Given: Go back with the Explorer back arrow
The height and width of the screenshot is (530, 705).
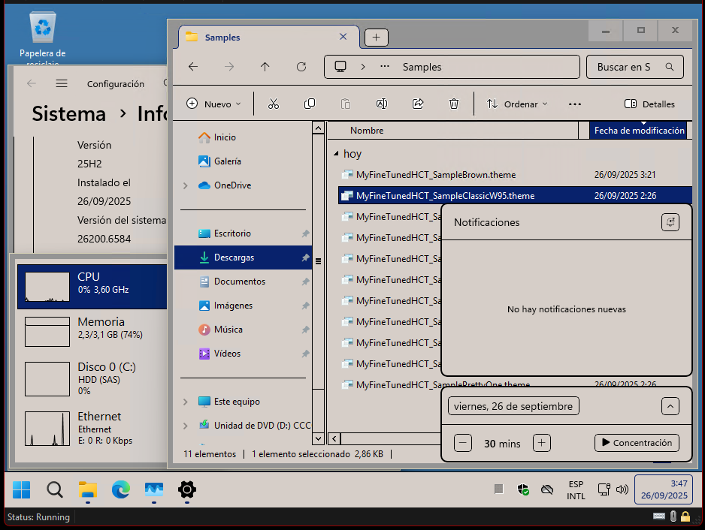Looking at the screenshot, I should pos(193,67).
